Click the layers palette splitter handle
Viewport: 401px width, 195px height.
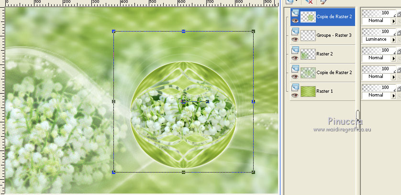[x=358, y=119]
